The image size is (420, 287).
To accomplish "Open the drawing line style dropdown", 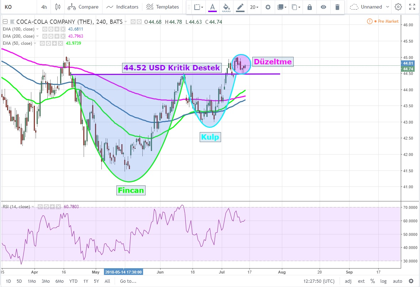I will 199,7.
